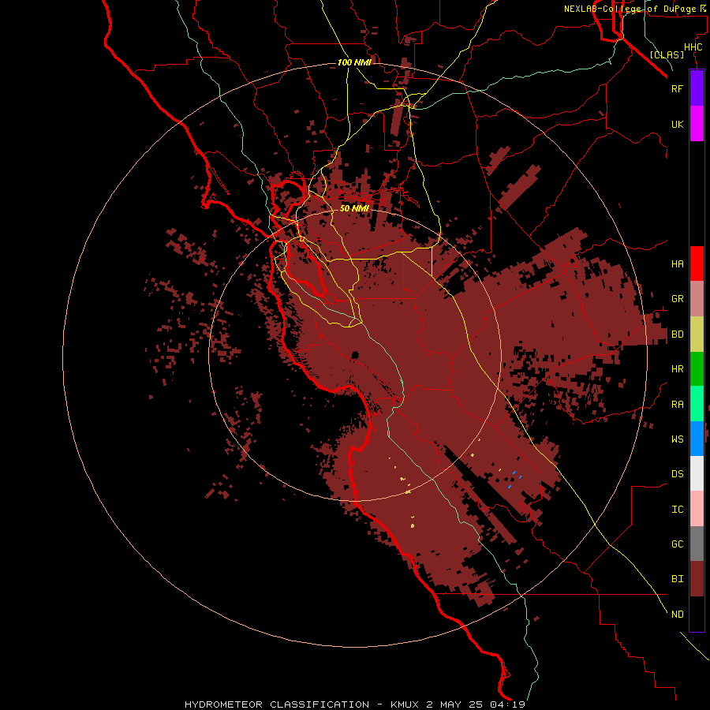Click the RF purple legend swatch

pos(697,88)
